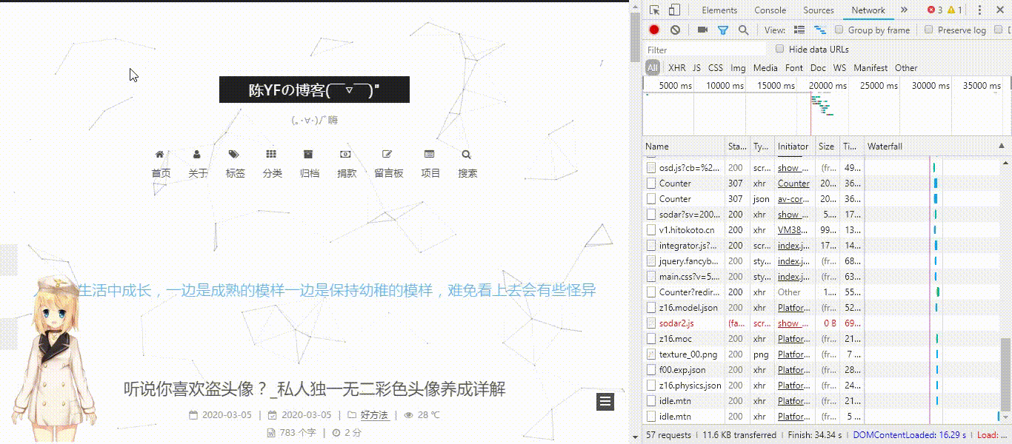Click the red error count badge
The height and width of the screenshot is (444, 1012).
click(935, 10)
